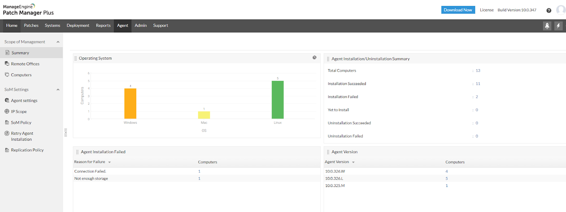Open Agent settings gear in sidebar

7,101
